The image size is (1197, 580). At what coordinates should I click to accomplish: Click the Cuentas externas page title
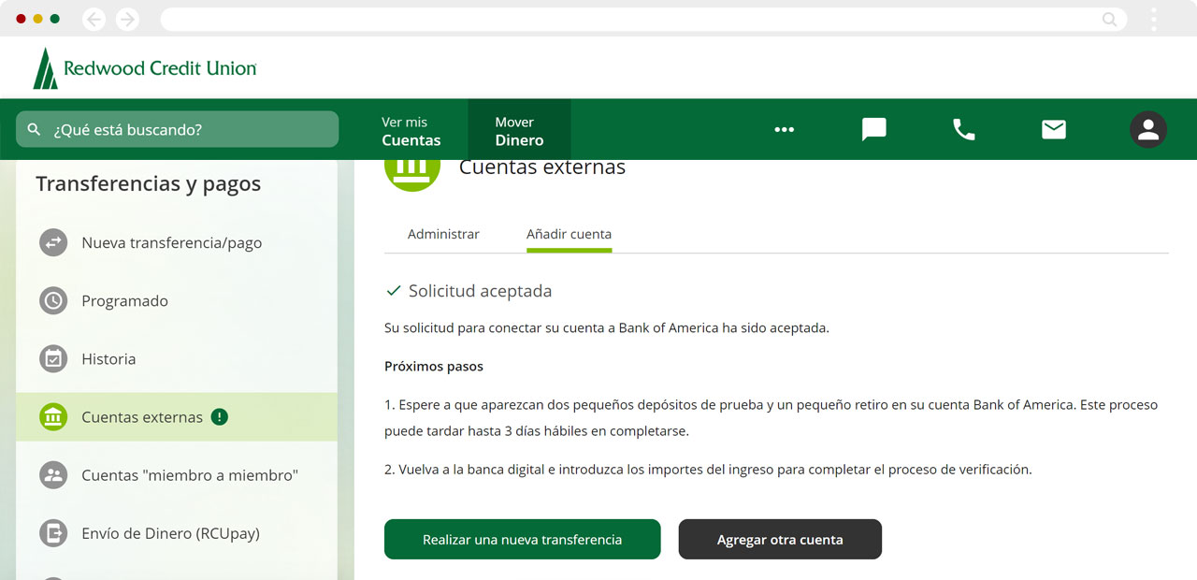pyautogui.click(x=542, y=168)
